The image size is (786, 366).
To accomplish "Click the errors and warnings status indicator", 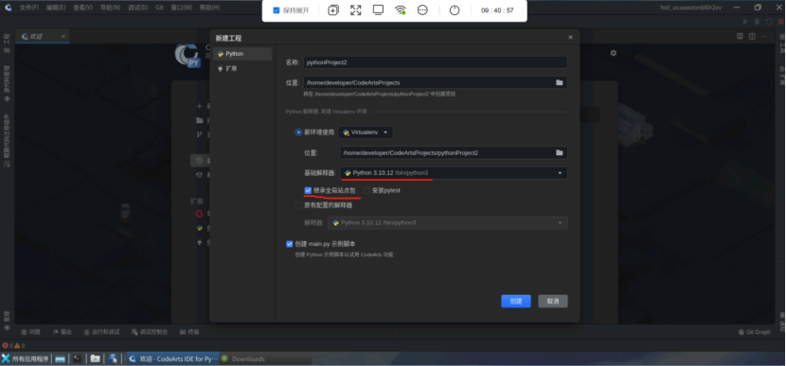I will [13, 345].
